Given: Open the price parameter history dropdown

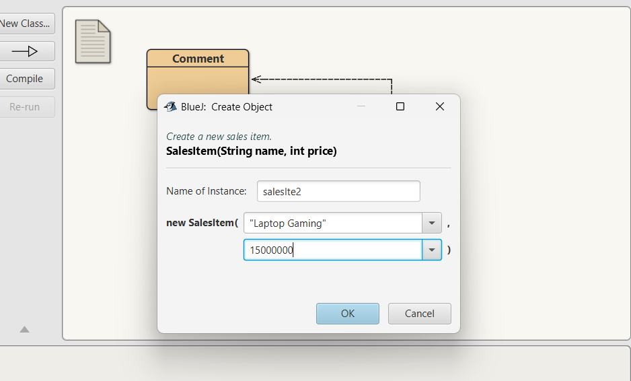Looking at the screenshot, I should [x=431, y=250].
